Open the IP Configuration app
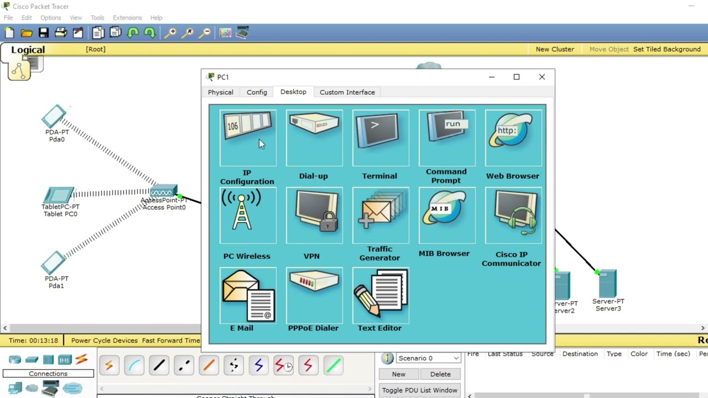Viewport: 708px width, 398px height. 248,138
